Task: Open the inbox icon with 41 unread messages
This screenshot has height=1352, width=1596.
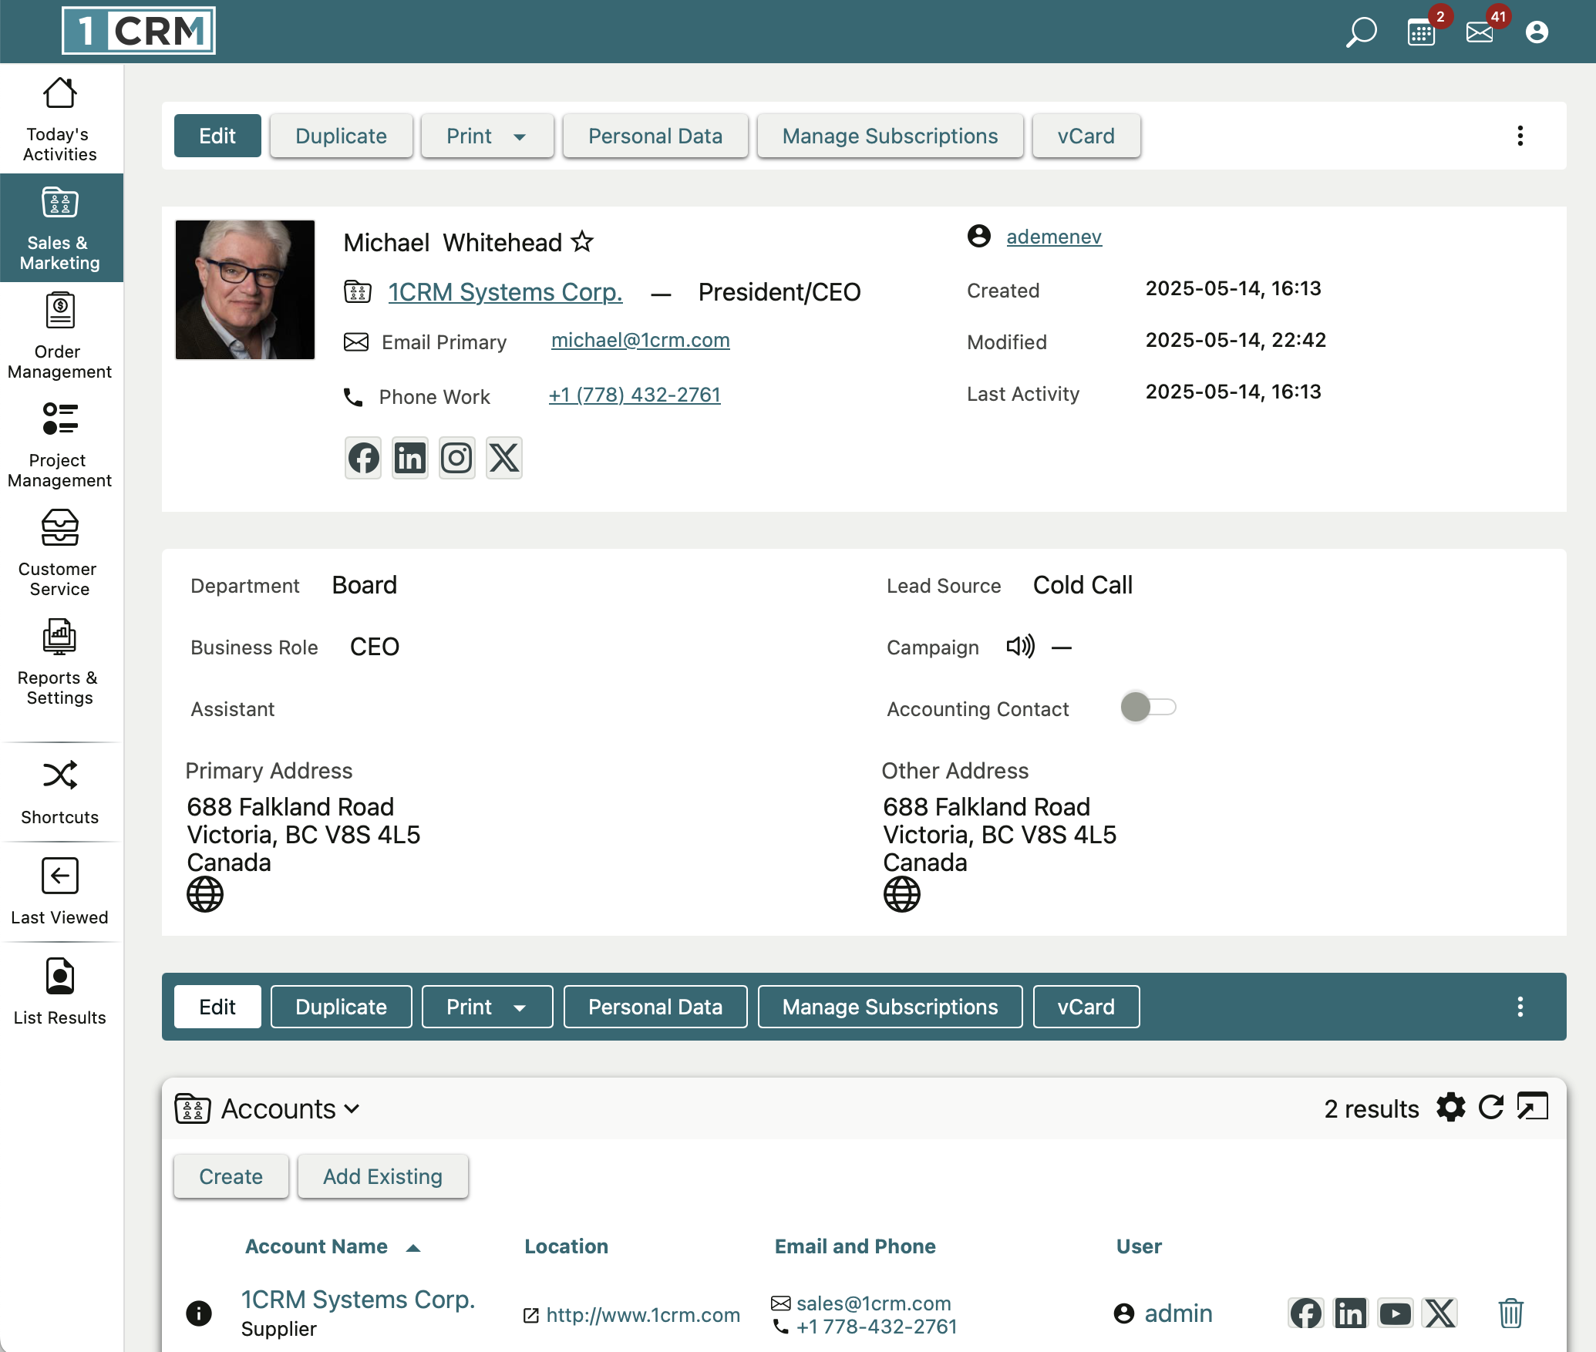Action: 1480,31
